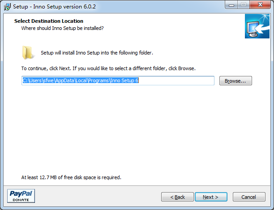Click the highlighted destination path text
This screenshot has height=210, width=274.
pos(81,81)
